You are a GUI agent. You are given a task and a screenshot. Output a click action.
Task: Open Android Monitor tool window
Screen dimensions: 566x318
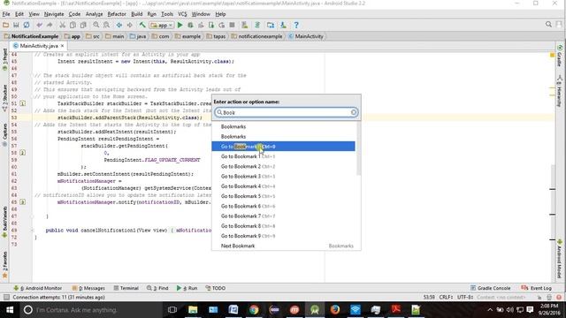[37, 288]
